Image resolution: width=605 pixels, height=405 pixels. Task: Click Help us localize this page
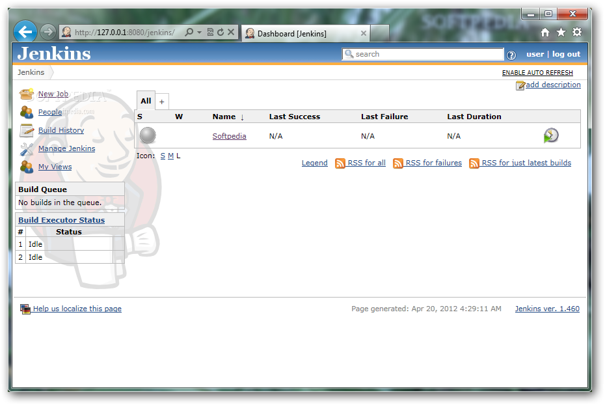pyautogui.click(x=77, y=309)
